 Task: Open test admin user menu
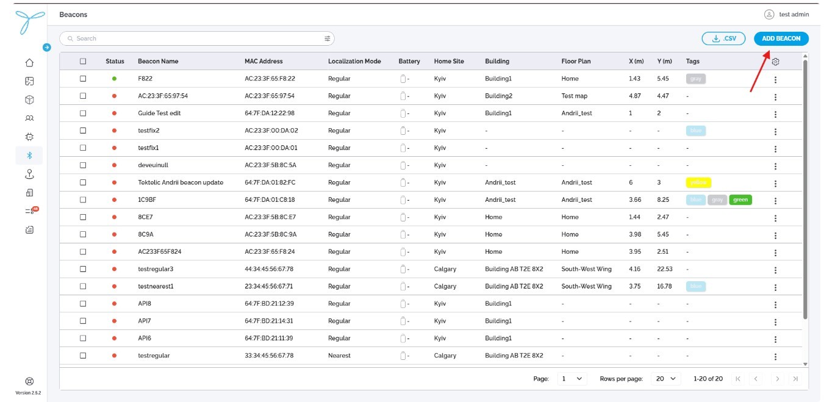click(x=786, y=15)
